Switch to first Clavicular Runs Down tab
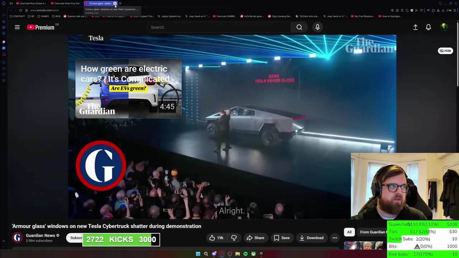The image size is (459, 258). coord(31,3)
